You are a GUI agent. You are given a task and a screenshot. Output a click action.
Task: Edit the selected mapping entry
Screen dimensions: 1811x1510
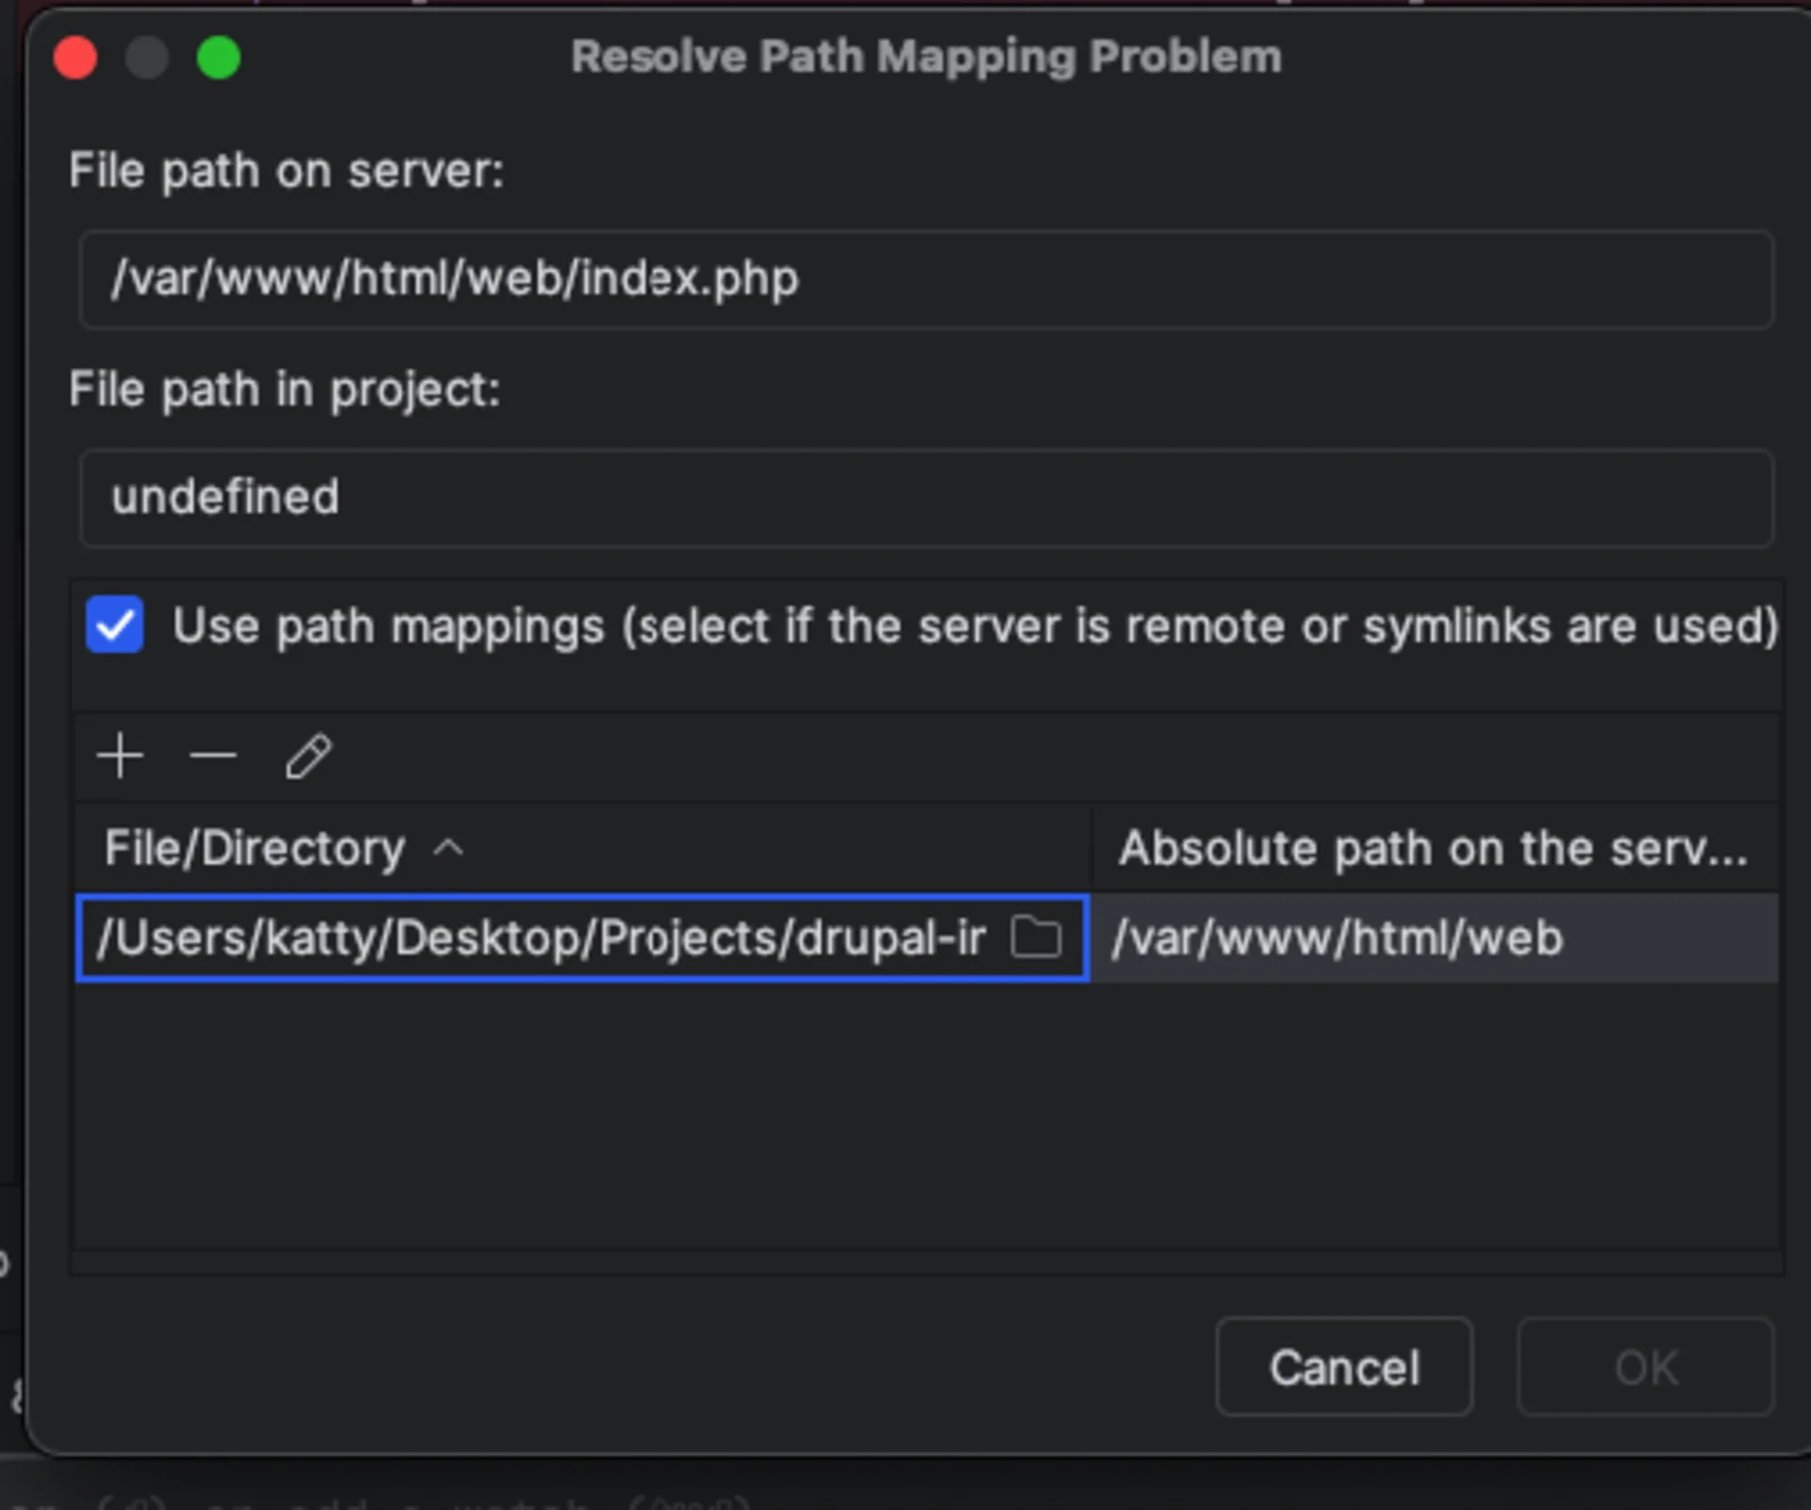[307, 756]
